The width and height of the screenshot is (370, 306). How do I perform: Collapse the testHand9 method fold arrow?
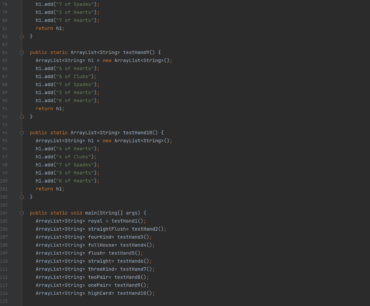(x=22, y=52)
